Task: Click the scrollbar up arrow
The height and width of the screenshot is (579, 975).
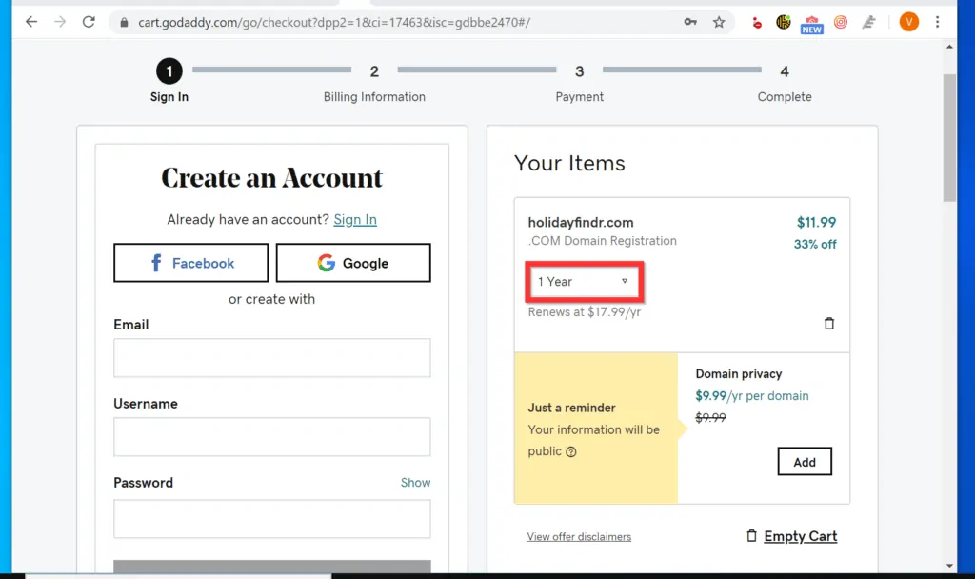Action: 949,47
